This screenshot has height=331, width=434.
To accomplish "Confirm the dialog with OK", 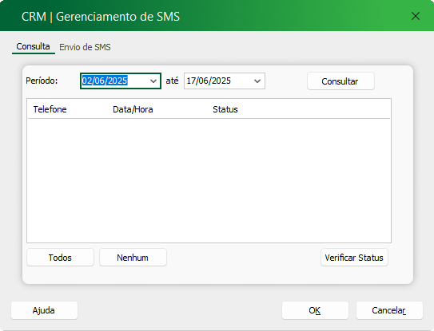I will pyautogui.click(x=315, y=310).
